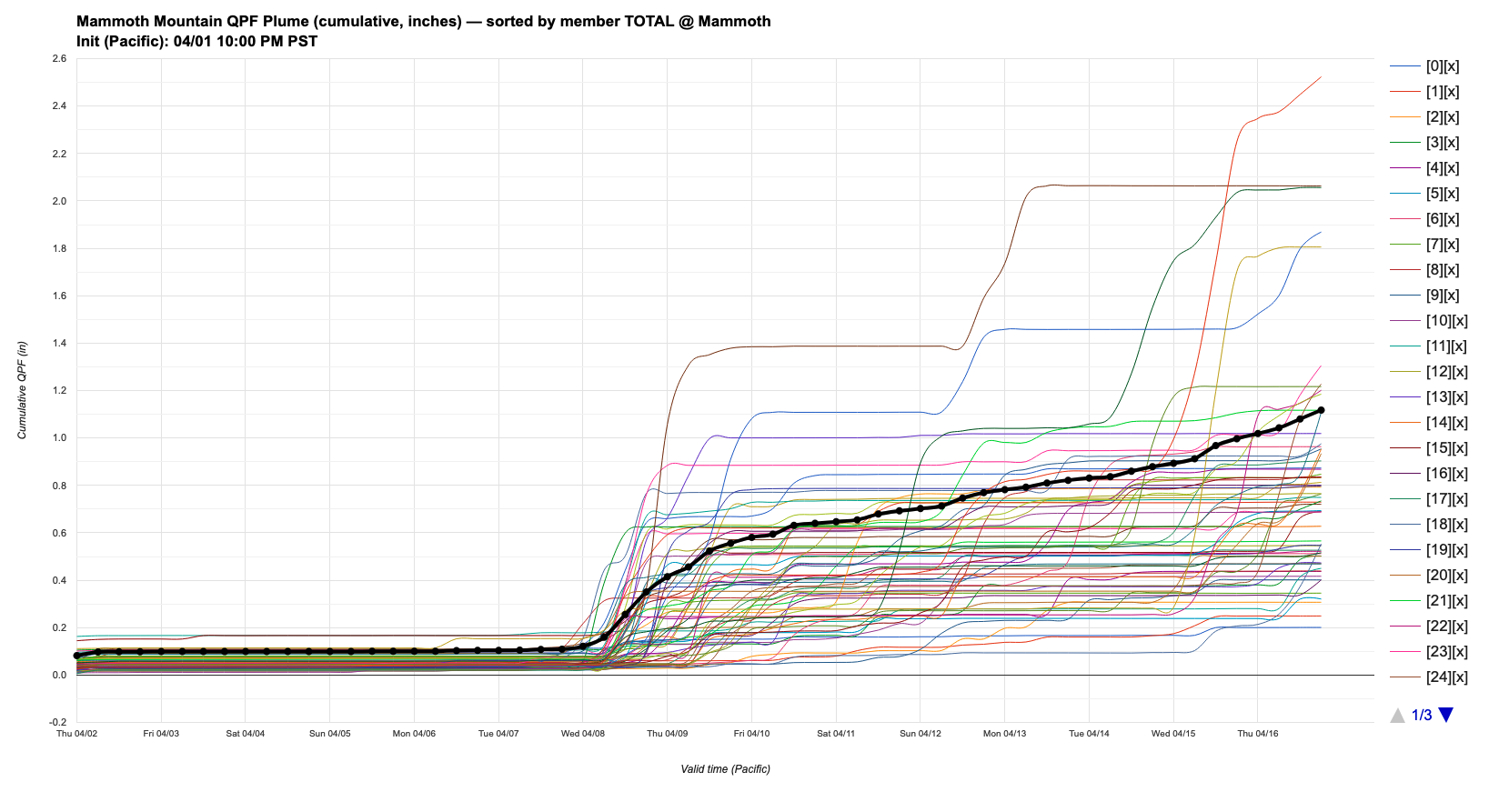This screenshot has height=792, width=1509.
Task: Select legend entry [14][x]
Action: [1429, 423]
